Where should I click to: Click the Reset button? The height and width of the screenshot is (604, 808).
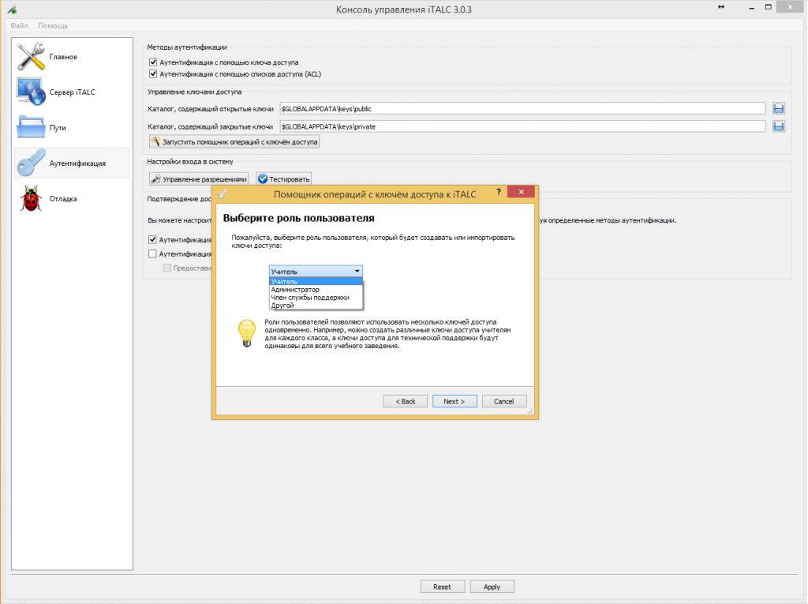tap(442, 587)
